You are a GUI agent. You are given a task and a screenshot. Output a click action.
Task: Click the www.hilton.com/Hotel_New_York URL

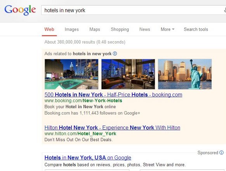[80, 134]
